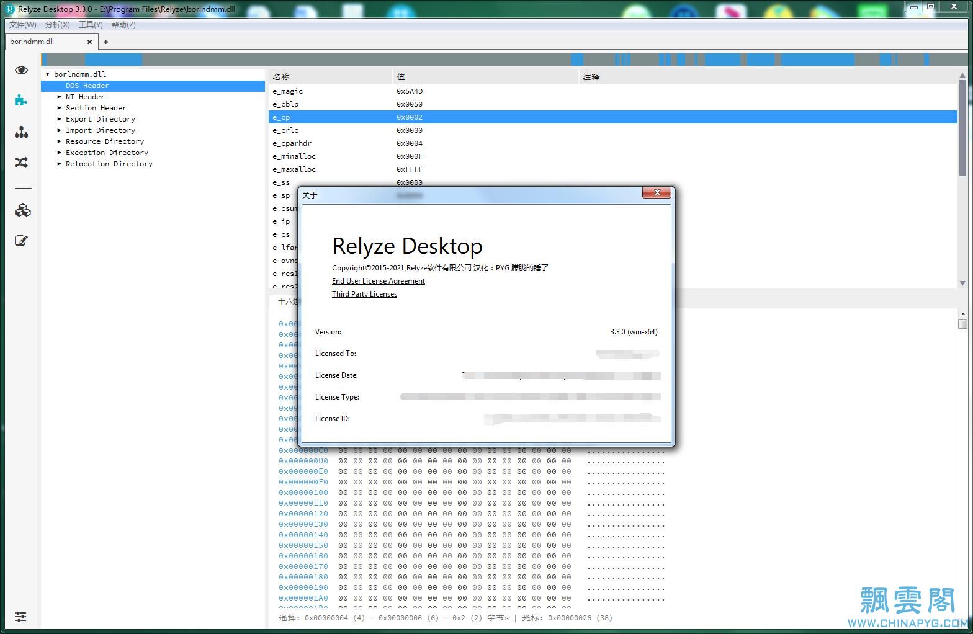Select the e_magic row
The width and height of the screenshot is (973, 634).
click(613, 91)
